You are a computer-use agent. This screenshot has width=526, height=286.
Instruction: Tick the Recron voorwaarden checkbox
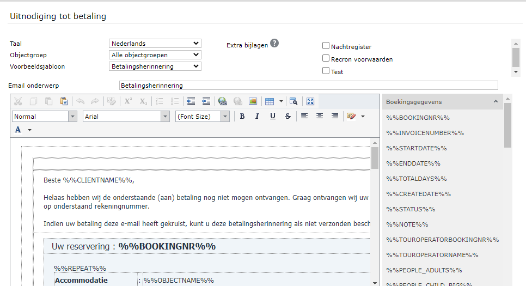click(x=326, y=58)
